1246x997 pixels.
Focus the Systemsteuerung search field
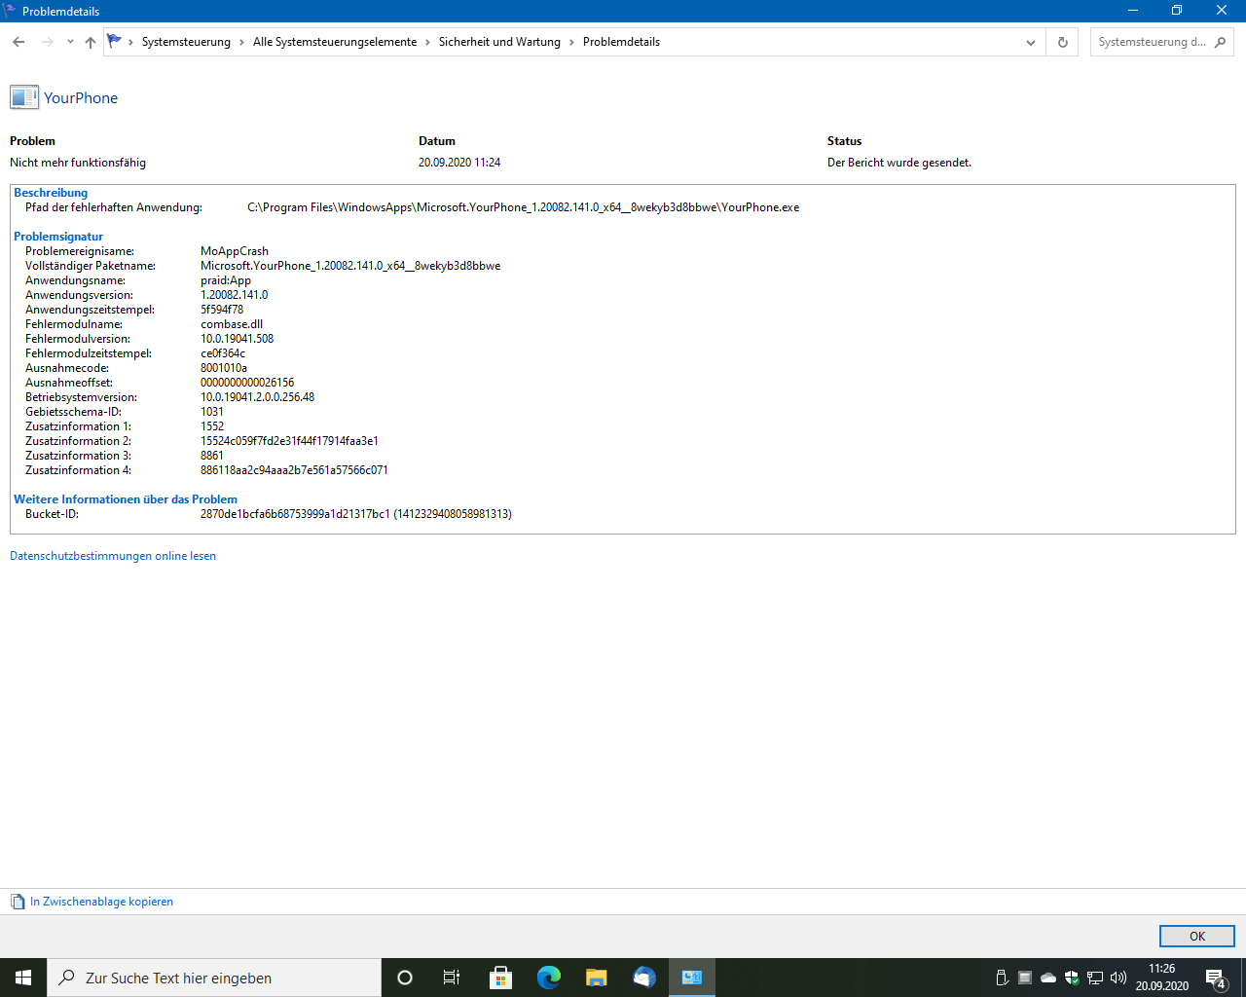coord(1152,42)
